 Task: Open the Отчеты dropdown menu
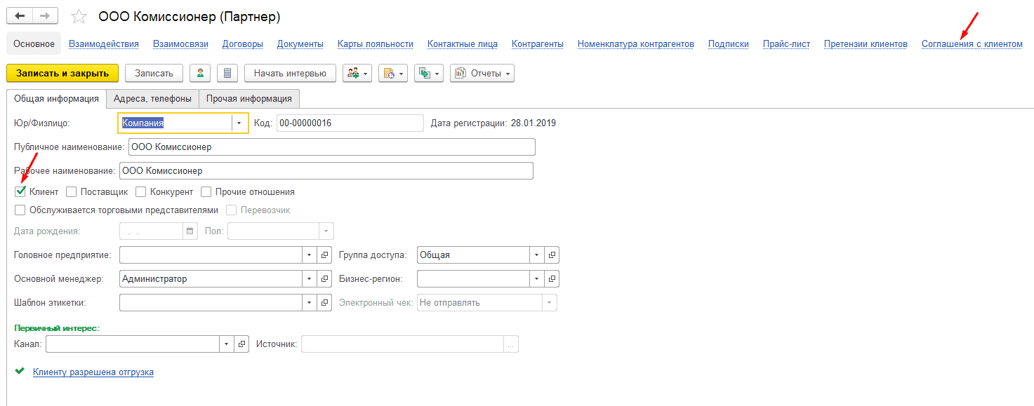coord(482,74)
